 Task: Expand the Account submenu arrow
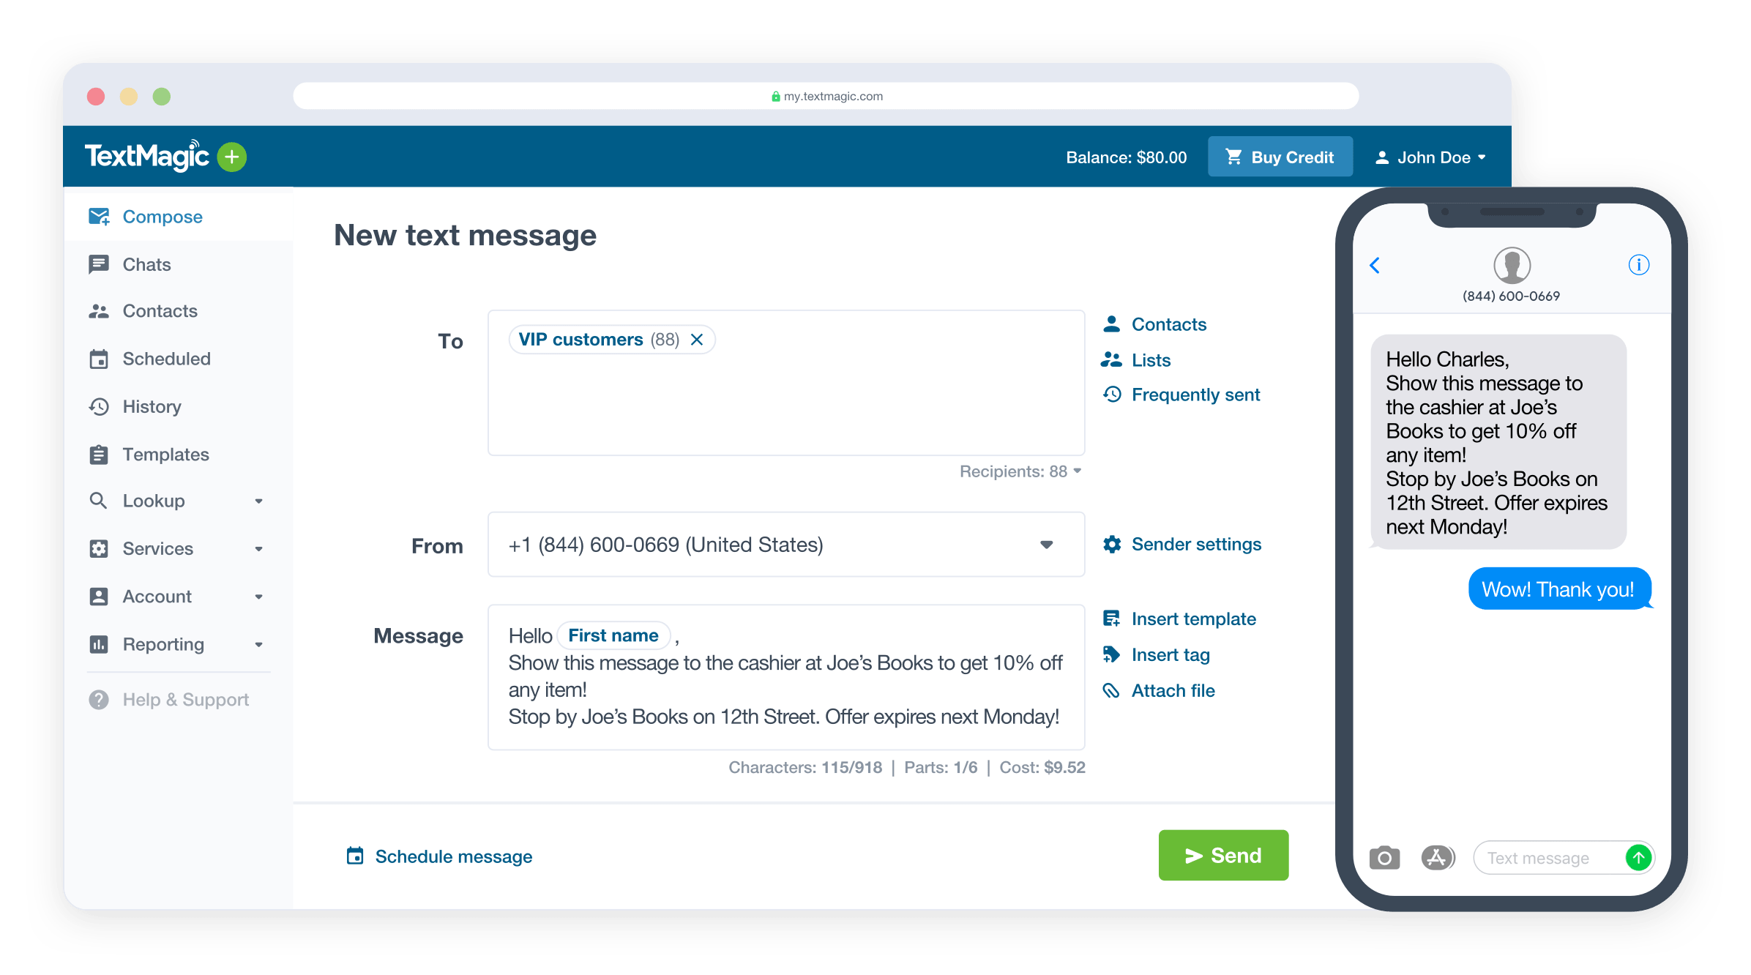(x=258, y=597)
